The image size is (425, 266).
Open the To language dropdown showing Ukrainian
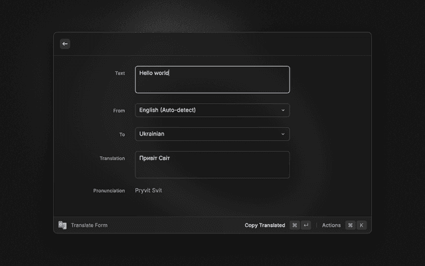coord(212,134)
